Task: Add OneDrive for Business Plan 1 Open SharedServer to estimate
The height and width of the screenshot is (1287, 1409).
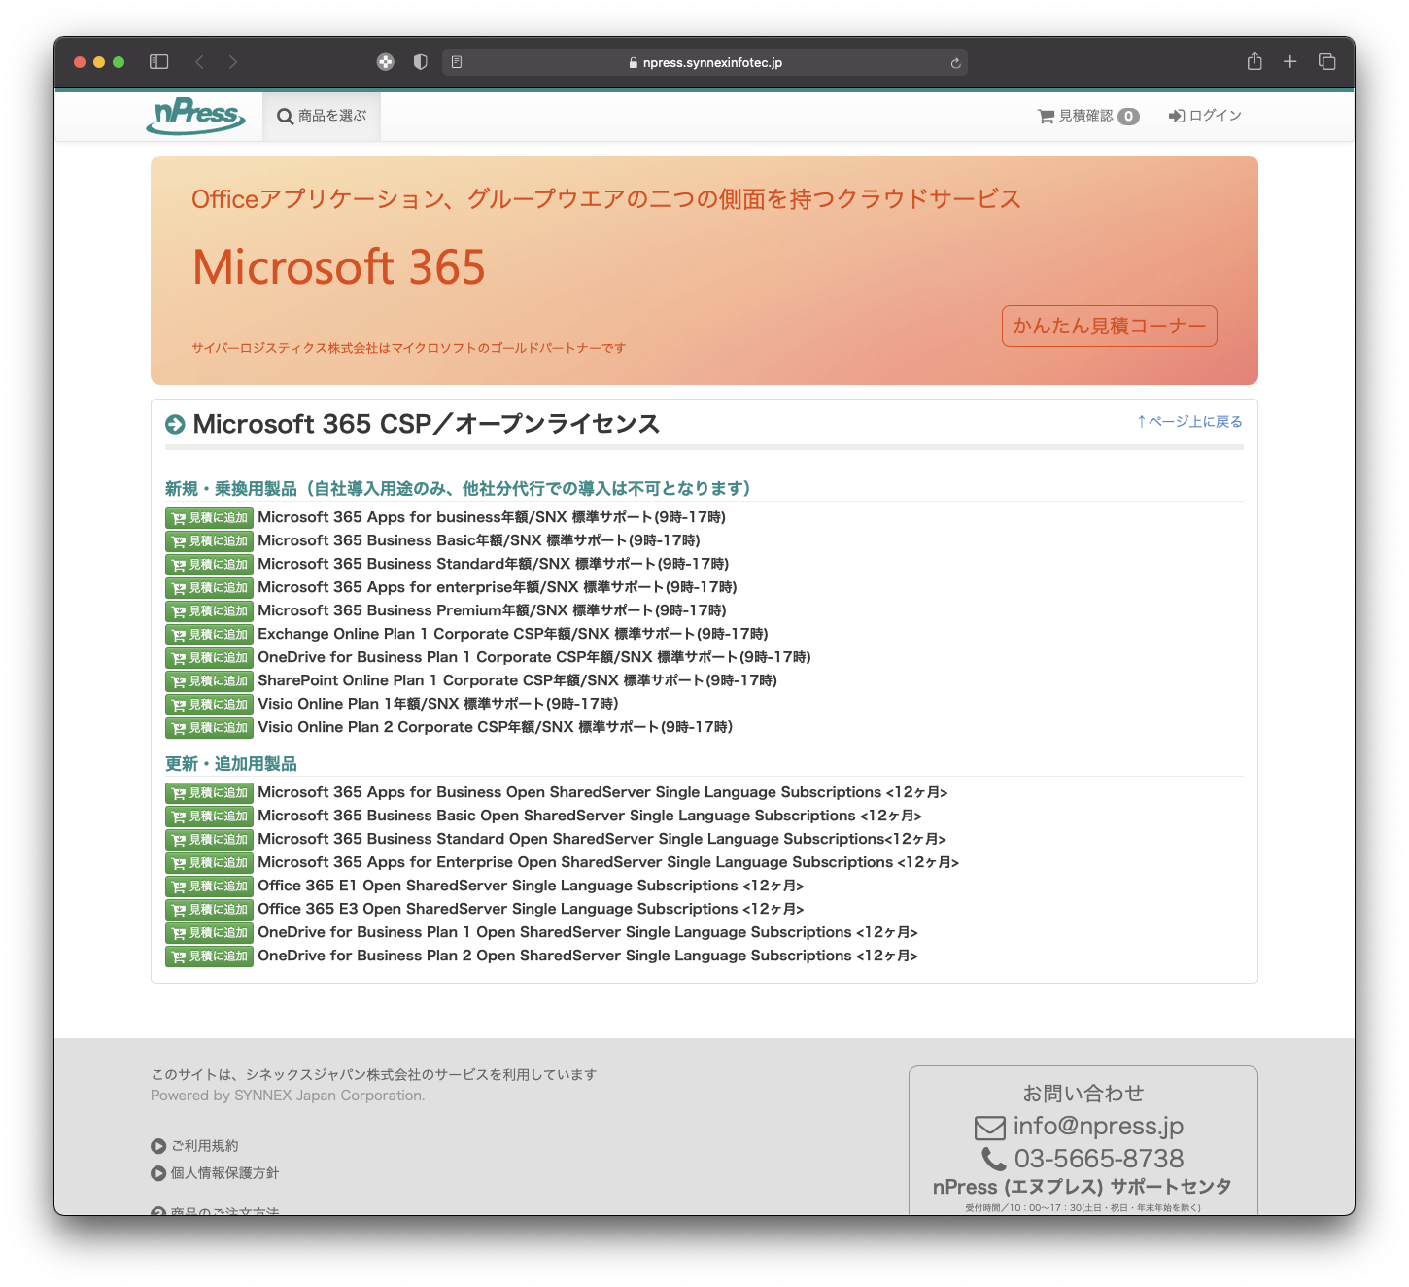Action: coord(209,933)
